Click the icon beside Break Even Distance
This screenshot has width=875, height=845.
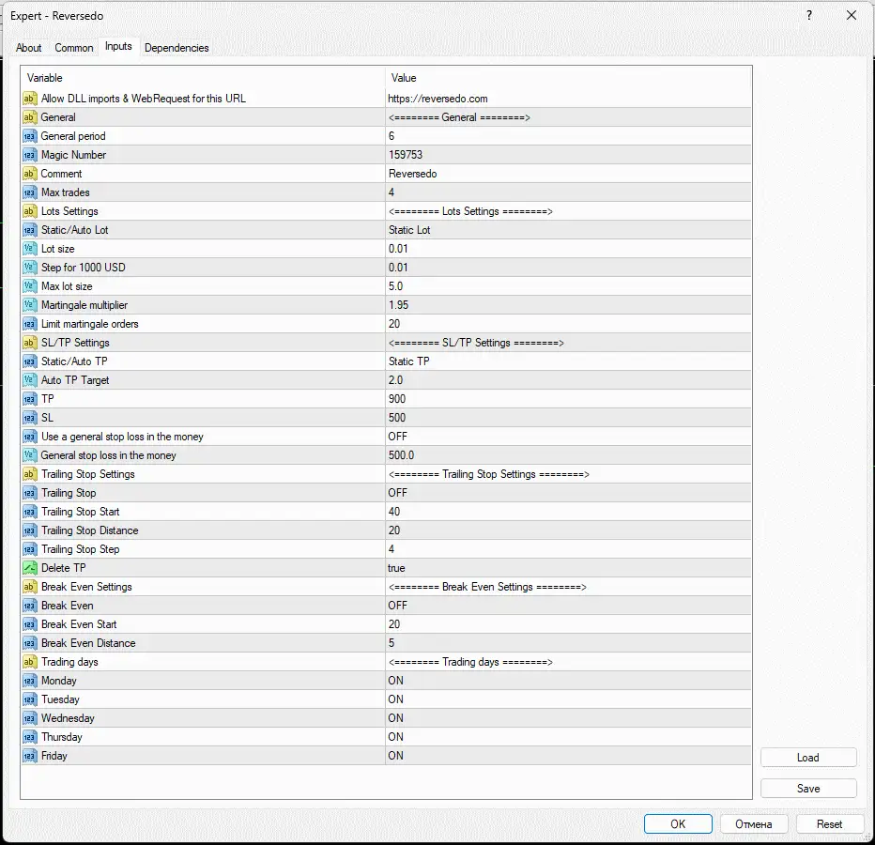coord(29,643)
